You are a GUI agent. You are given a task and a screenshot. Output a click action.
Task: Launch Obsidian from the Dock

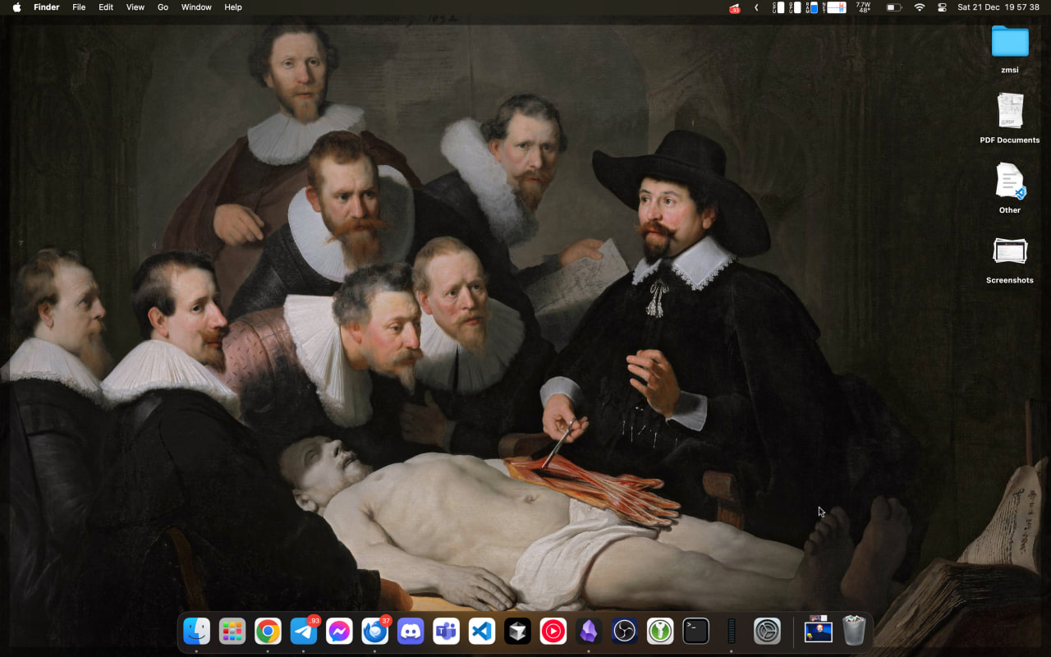[589, 632]
